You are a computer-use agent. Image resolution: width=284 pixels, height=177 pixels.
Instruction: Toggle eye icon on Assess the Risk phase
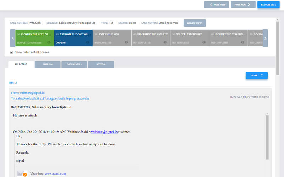pyautogui.click(x=126, y=42)
